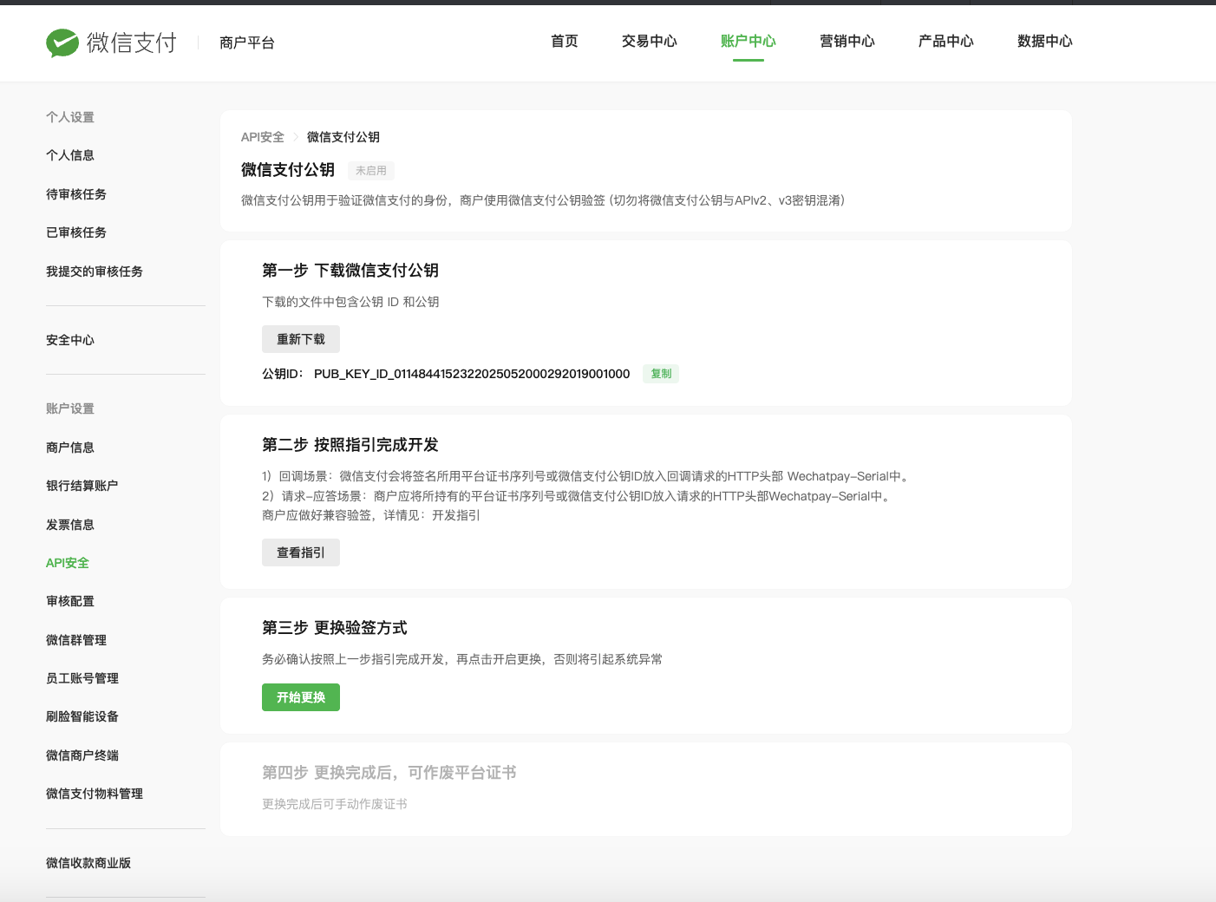Image resolution: width=1216 pixels, height=902 pixels.
Task: Select 银行结算账户 in the sidebar
Action: coord(82,486)
